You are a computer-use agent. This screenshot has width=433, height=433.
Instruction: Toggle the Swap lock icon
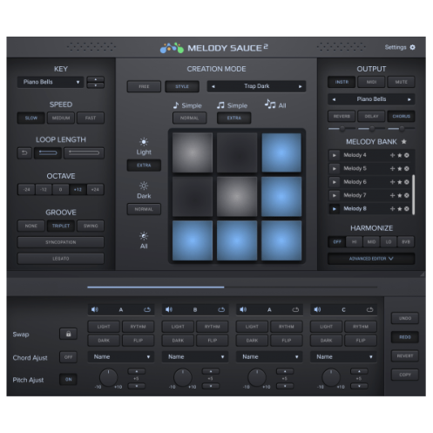[x=68, y=334]
